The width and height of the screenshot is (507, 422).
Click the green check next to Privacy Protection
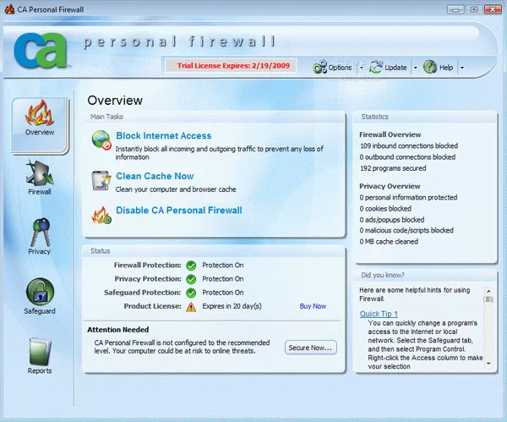[191, 279]
